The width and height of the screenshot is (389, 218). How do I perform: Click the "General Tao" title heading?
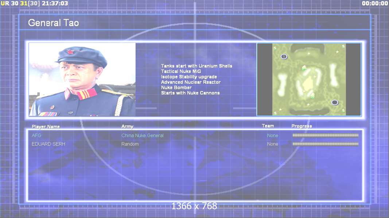point(54,23)
